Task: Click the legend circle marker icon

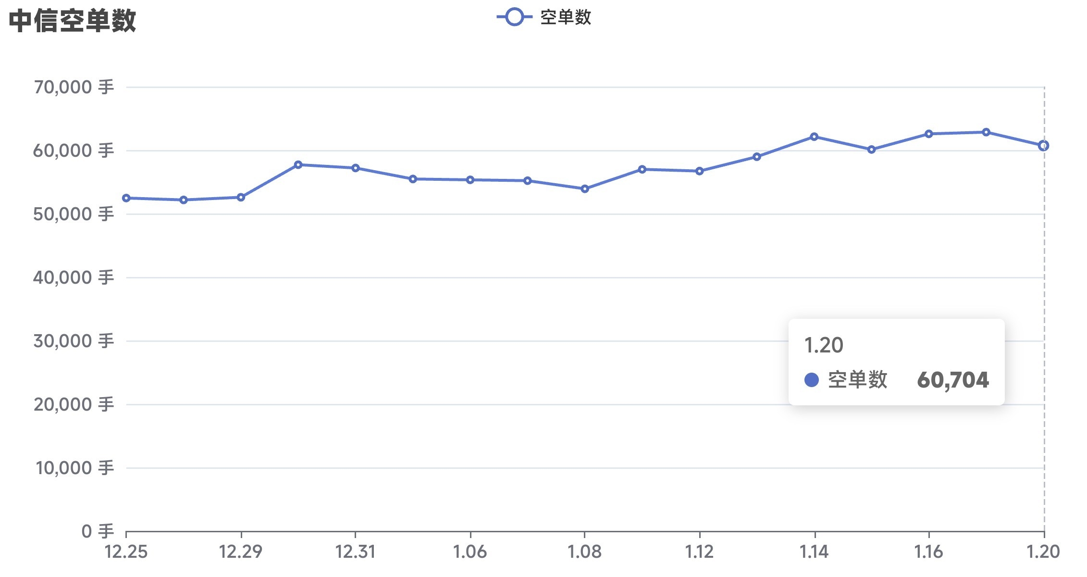Action: (514, 17)
